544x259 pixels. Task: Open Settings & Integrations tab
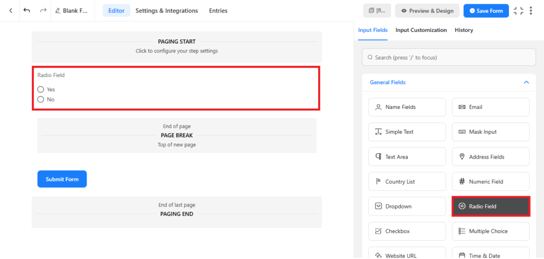point(166,11)
